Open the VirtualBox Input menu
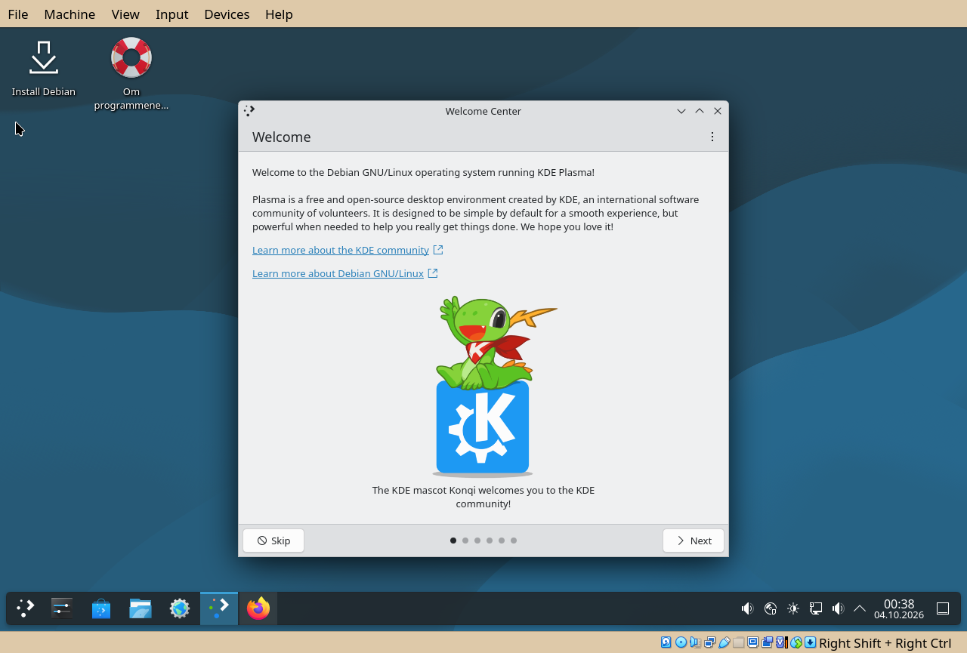The image size is (967, 653). [x=172, y=14]
